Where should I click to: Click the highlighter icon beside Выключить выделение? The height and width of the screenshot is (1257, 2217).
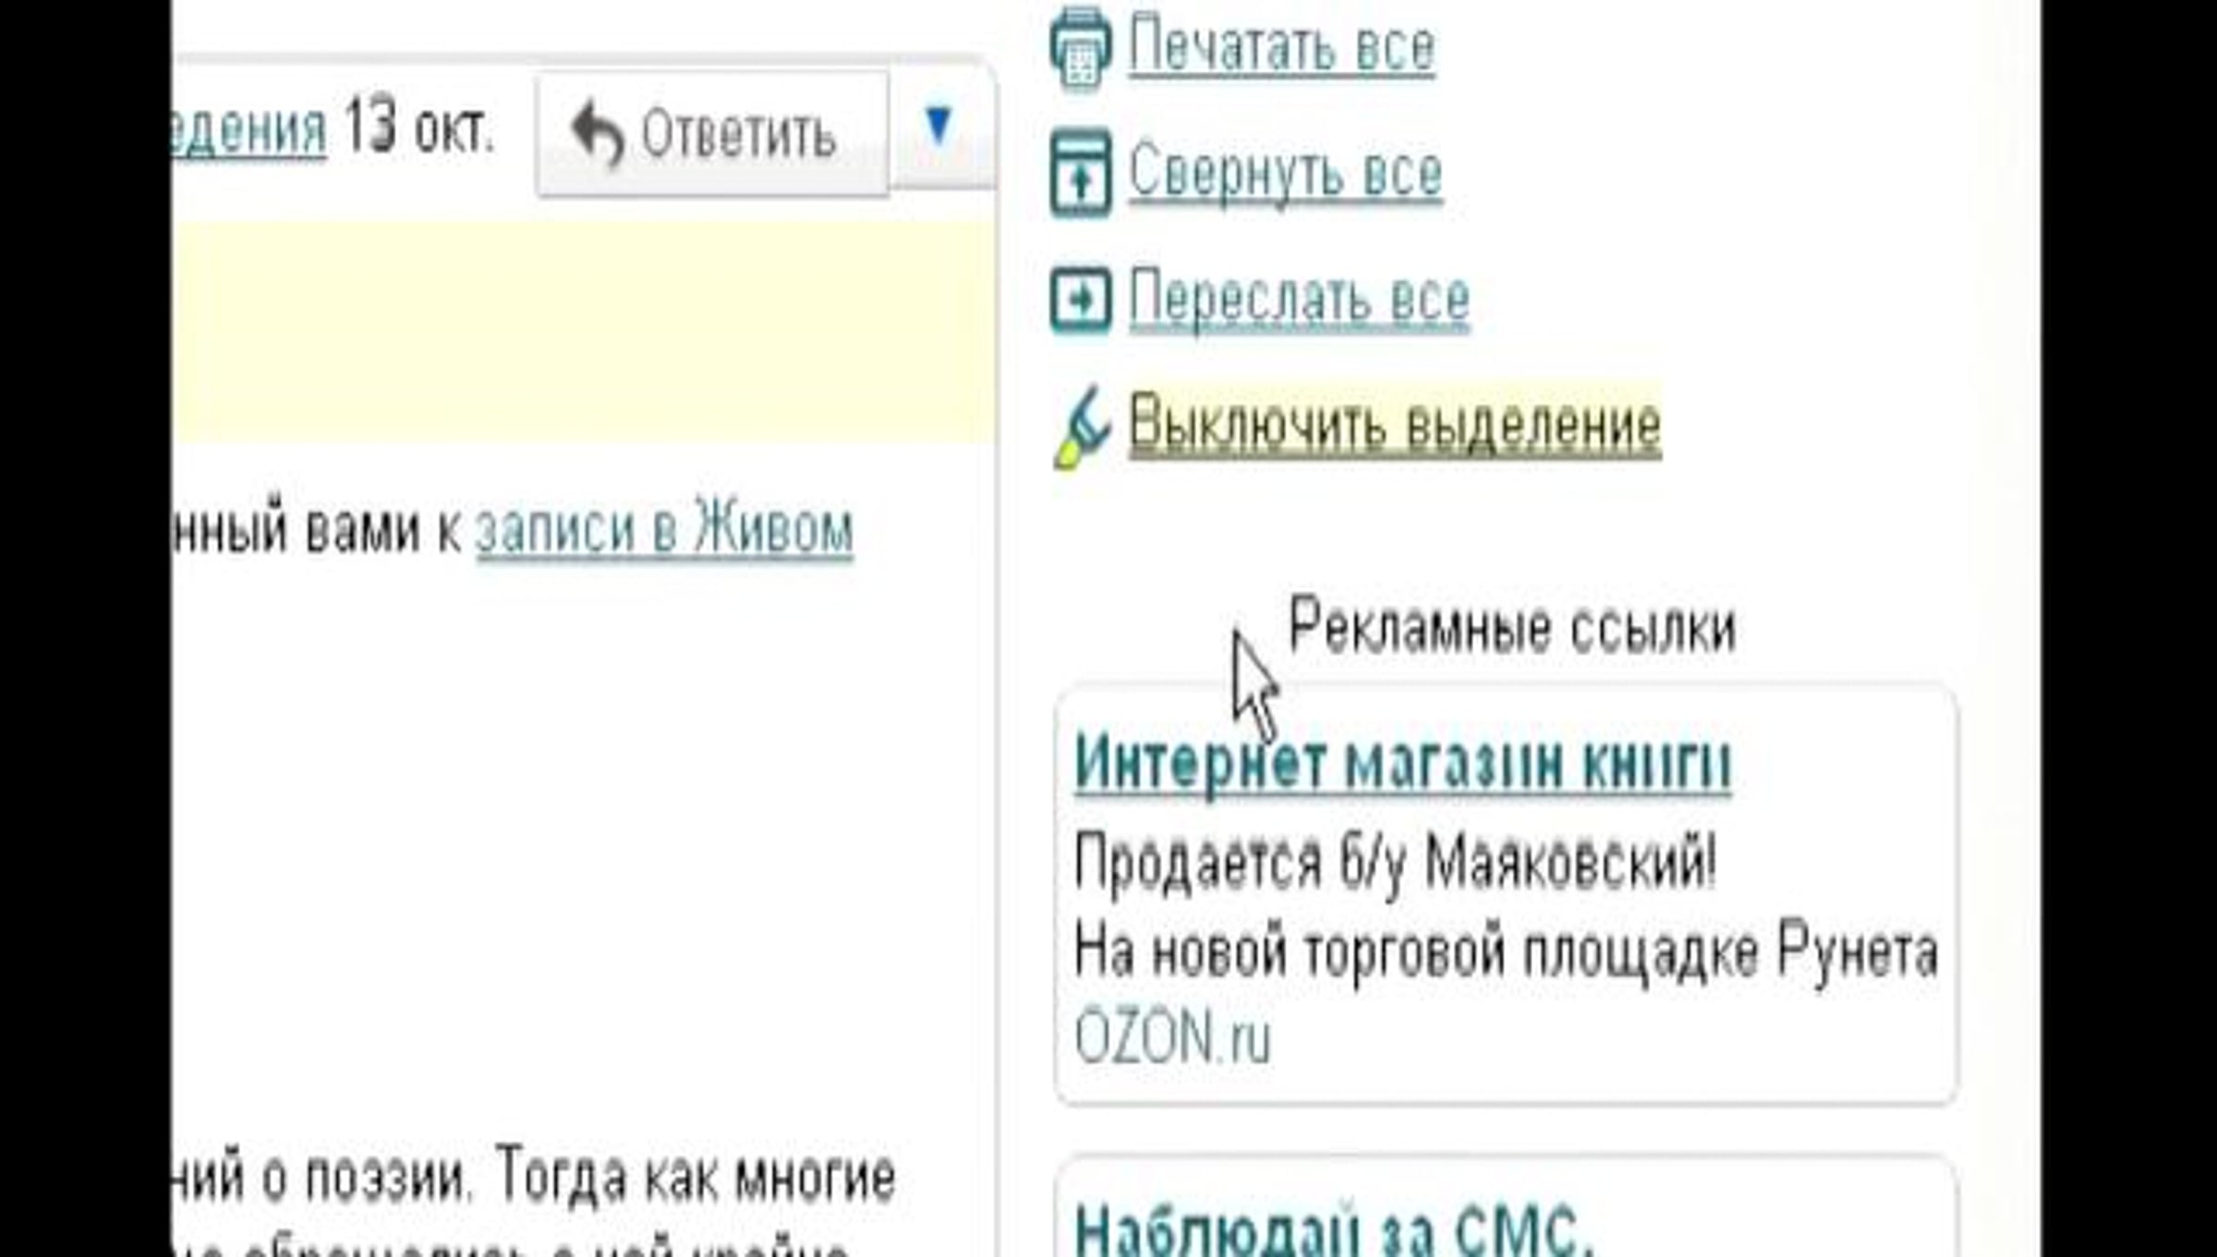point(1082,427)
